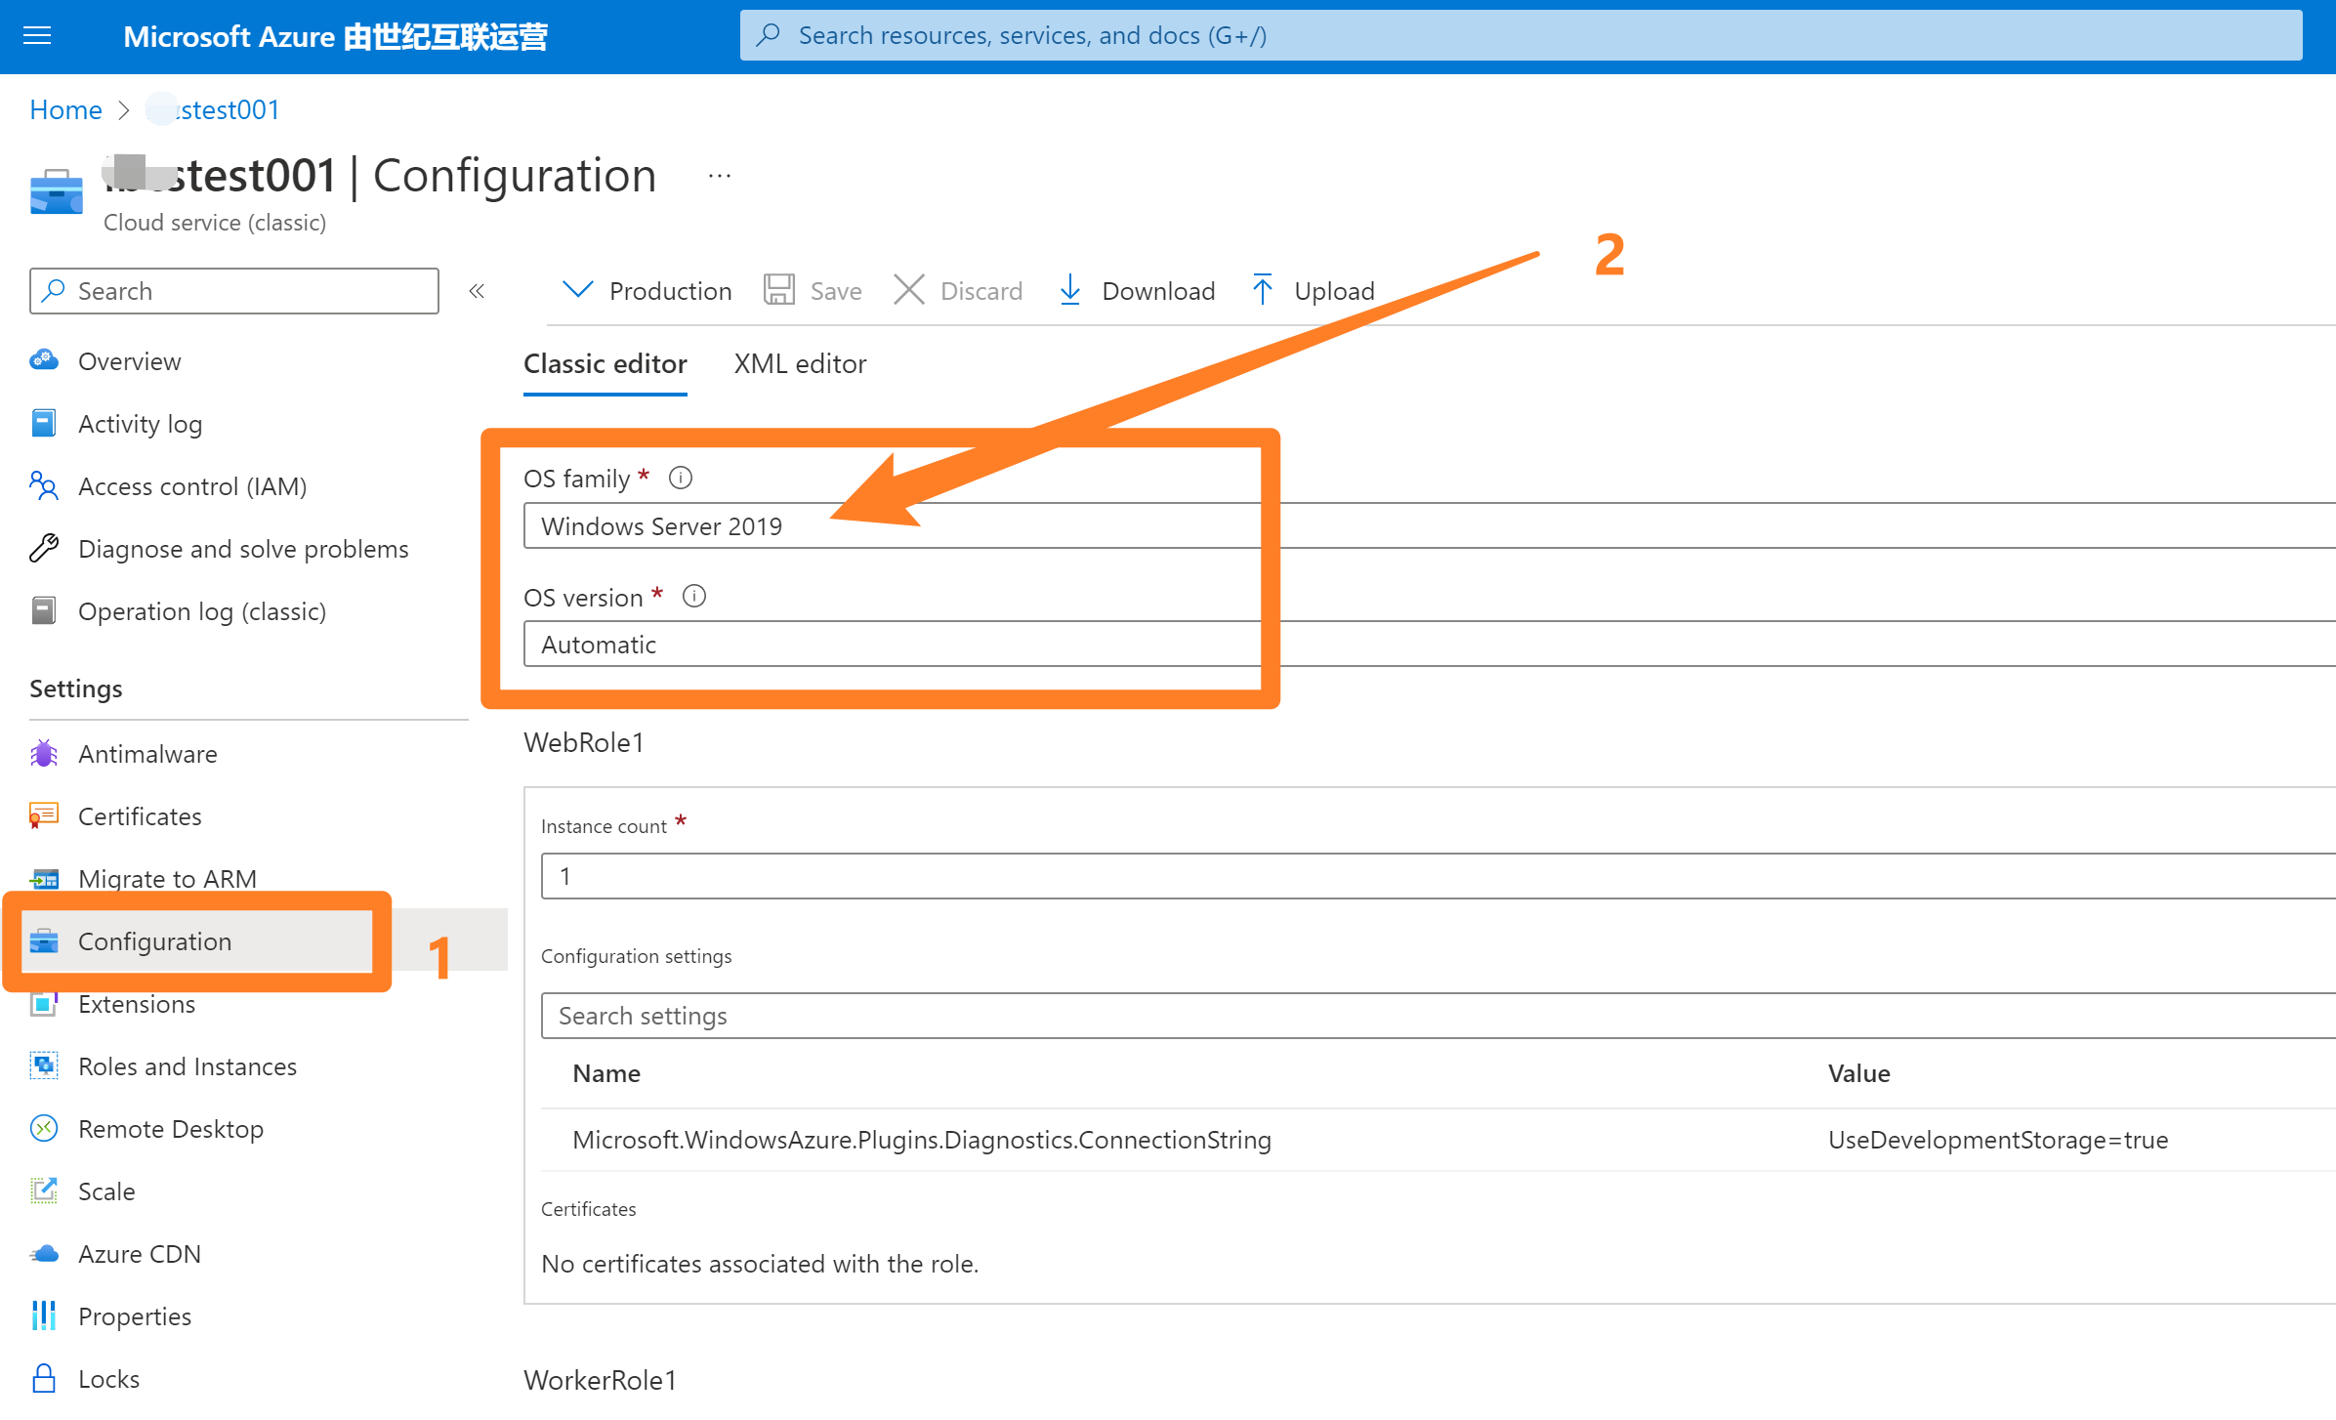
Task: Open Azure CDN settings
Action: [x=139, y=1254]
